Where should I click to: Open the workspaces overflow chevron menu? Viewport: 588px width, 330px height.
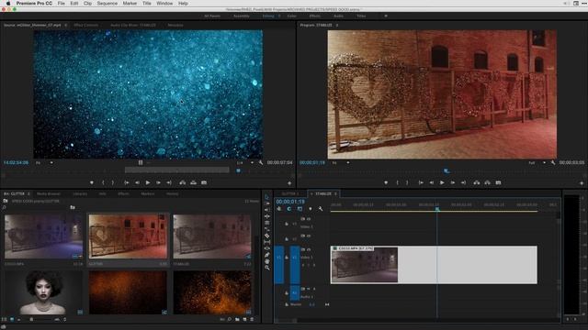(386, 16)
